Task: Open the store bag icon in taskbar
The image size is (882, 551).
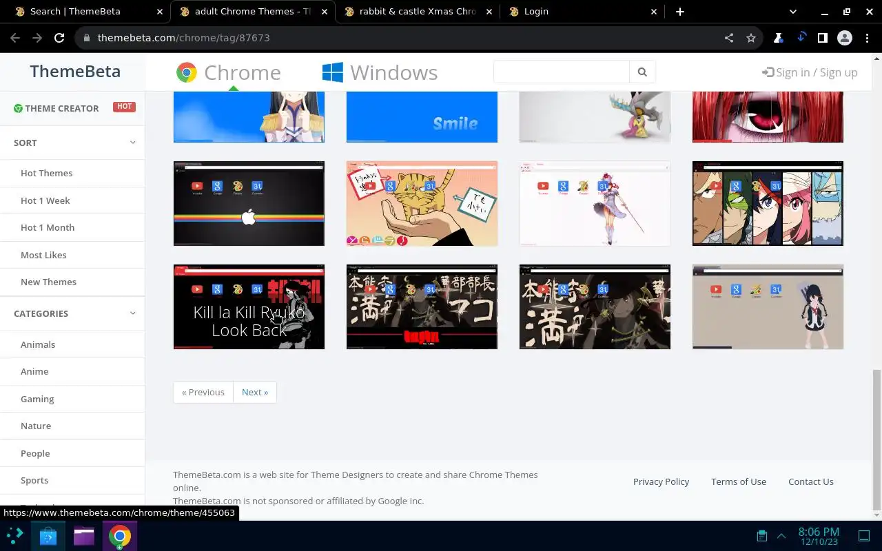Action: (x=48, y=536)
